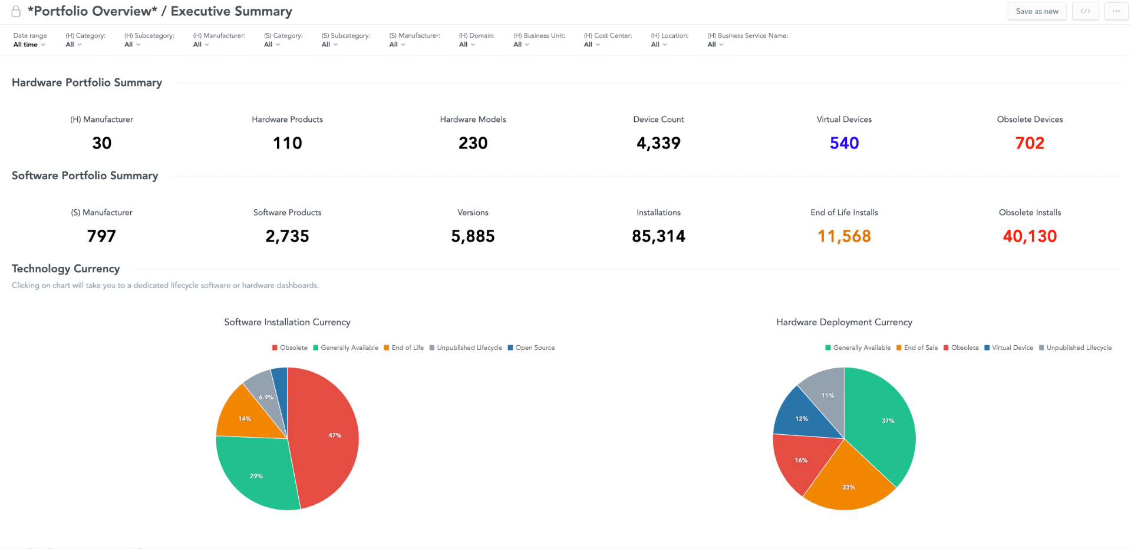Click the Obsolete Devices value 702
1131x549 pixels.
(x=1029, y=143)
